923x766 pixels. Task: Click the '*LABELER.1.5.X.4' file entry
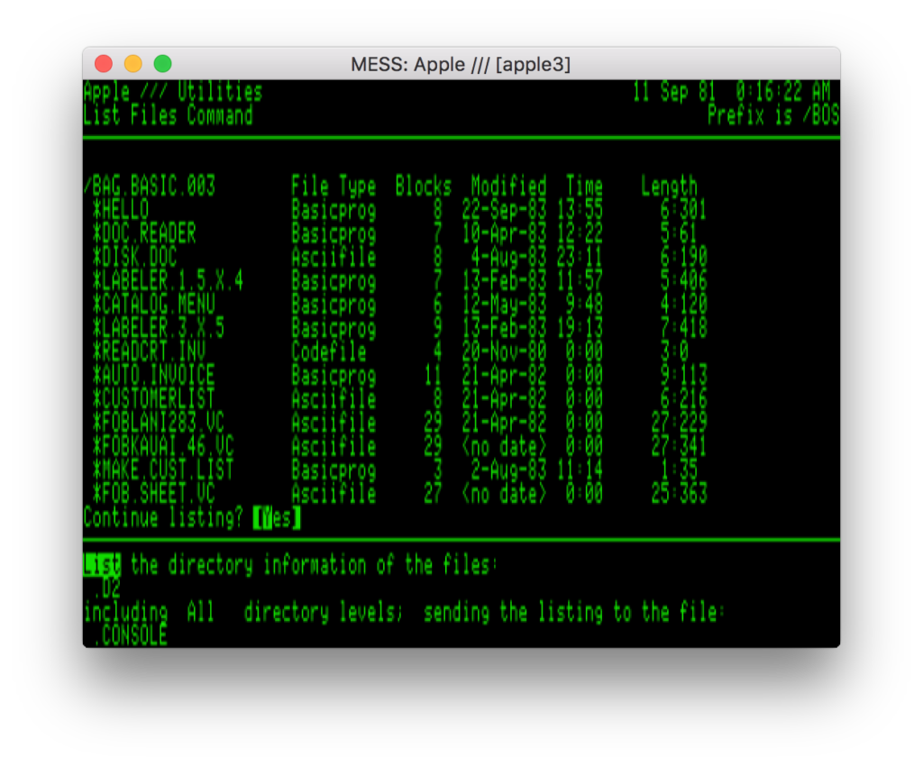pyautogui.click(x=168, y=281)
